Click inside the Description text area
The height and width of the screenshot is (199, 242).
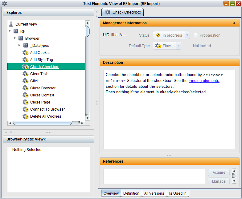pos(170,110)
